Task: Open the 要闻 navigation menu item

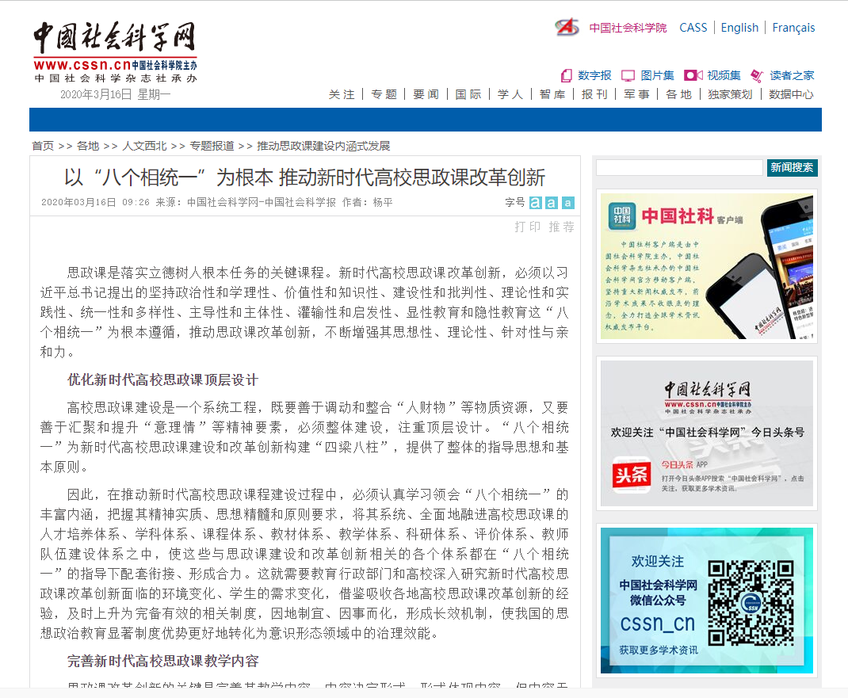Action: pyautogui.click(x=426, y=94)
